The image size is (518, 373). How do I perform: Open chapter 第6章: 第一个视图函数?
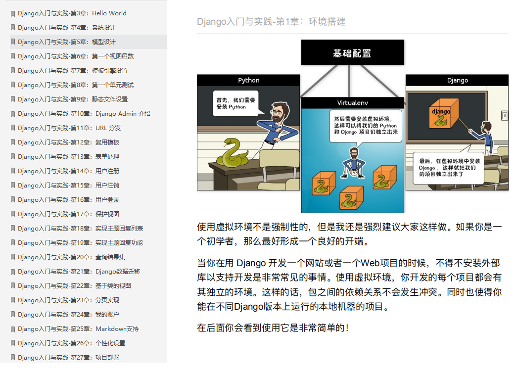pyautogui.click(x=76, y=56)
